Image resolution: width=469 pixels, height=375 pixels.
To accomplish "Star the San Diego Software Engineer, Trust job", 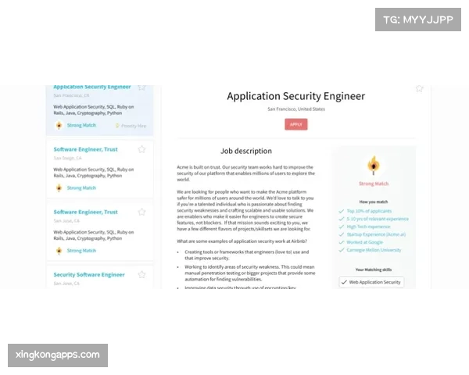I will [x=142, y=149].
